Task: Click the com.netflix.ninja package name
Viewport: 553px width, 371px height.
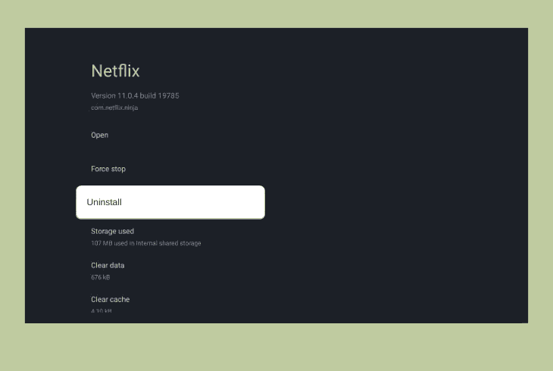Action: coord(114,108)
